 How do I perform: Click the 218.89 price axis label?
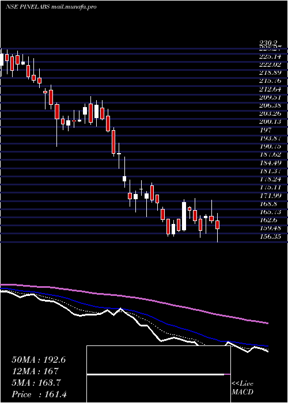point(270,73)
